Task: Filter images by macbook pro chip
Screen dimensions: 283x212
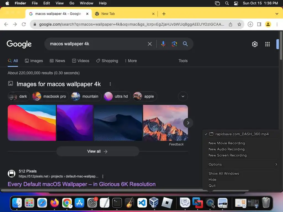Action: (50, 96)
